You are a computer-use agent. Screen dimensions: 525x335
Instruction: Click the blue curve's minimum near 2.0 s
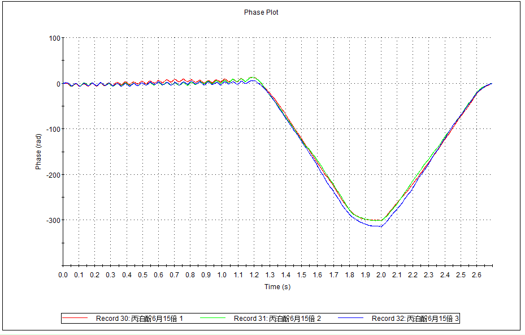[380, 227]
